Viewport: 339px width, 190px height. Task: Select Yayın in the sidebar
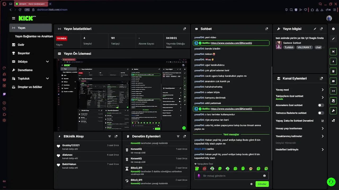(30, 28)
